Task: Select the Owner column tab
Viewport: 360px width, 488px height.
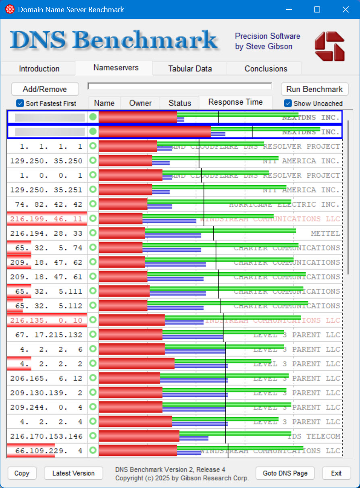Action: point(140,103)
